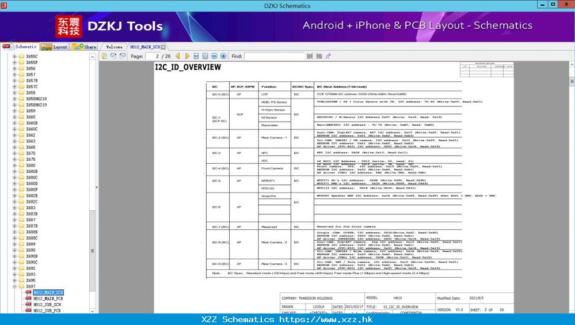Open H812_SUB_PCB file in tree

[47, 311]
